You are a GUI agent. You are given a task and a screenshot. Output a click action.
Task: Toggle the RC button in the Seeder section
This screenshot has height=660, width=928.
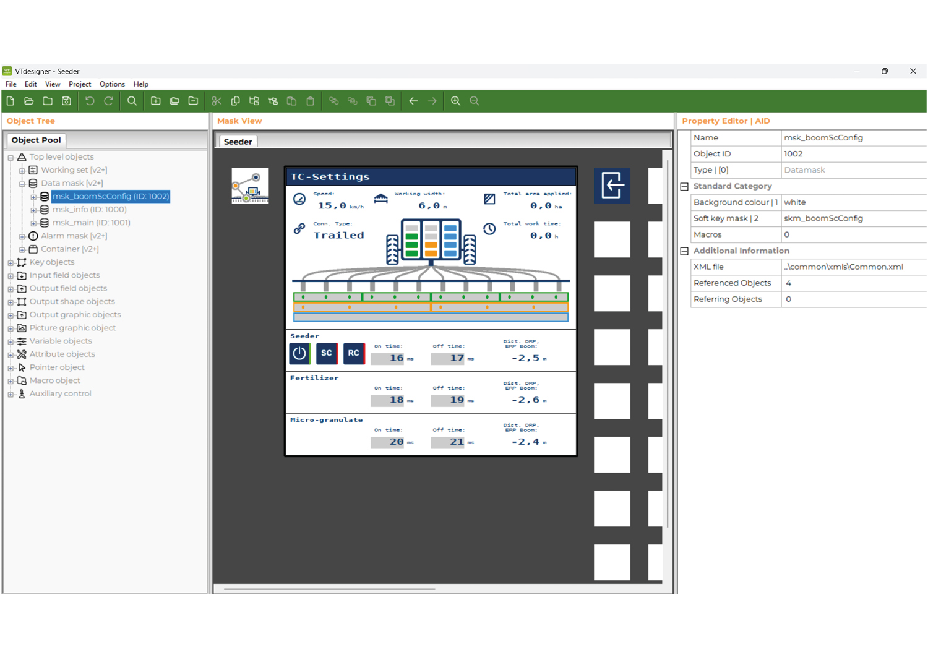pyautogui.click(x=353, y=353)
